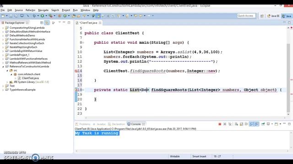Screen dimensions: 293x164
Task: Click the New Java Class green icon
Action: 65,16
